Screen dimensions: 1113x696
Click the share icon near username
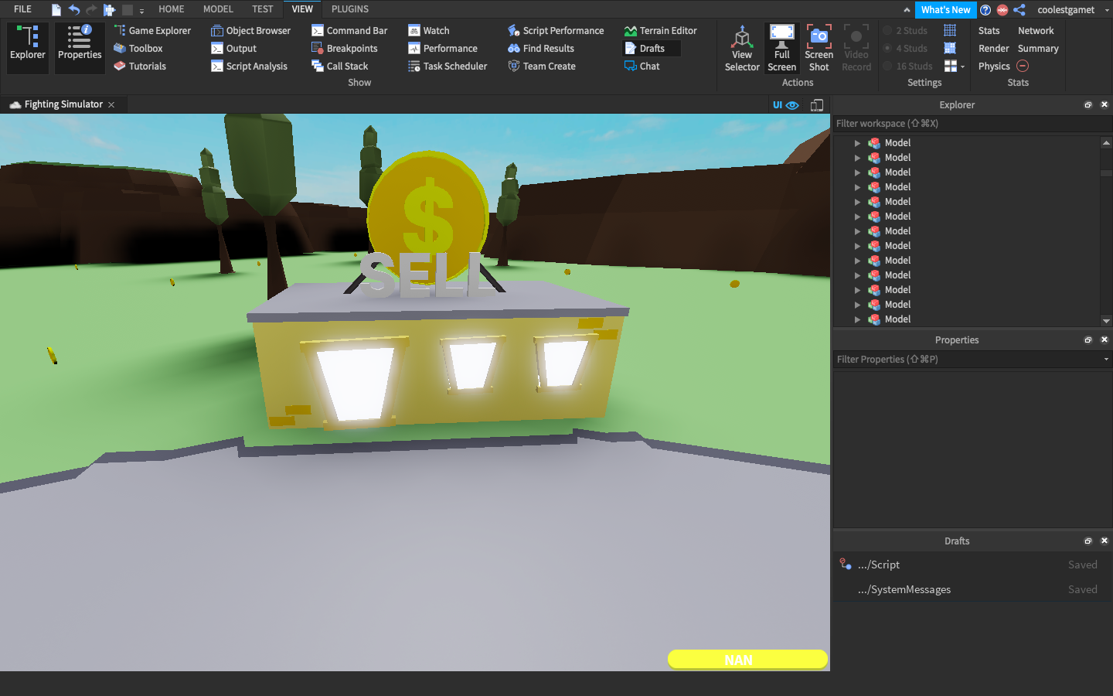tap(1019, 10)
